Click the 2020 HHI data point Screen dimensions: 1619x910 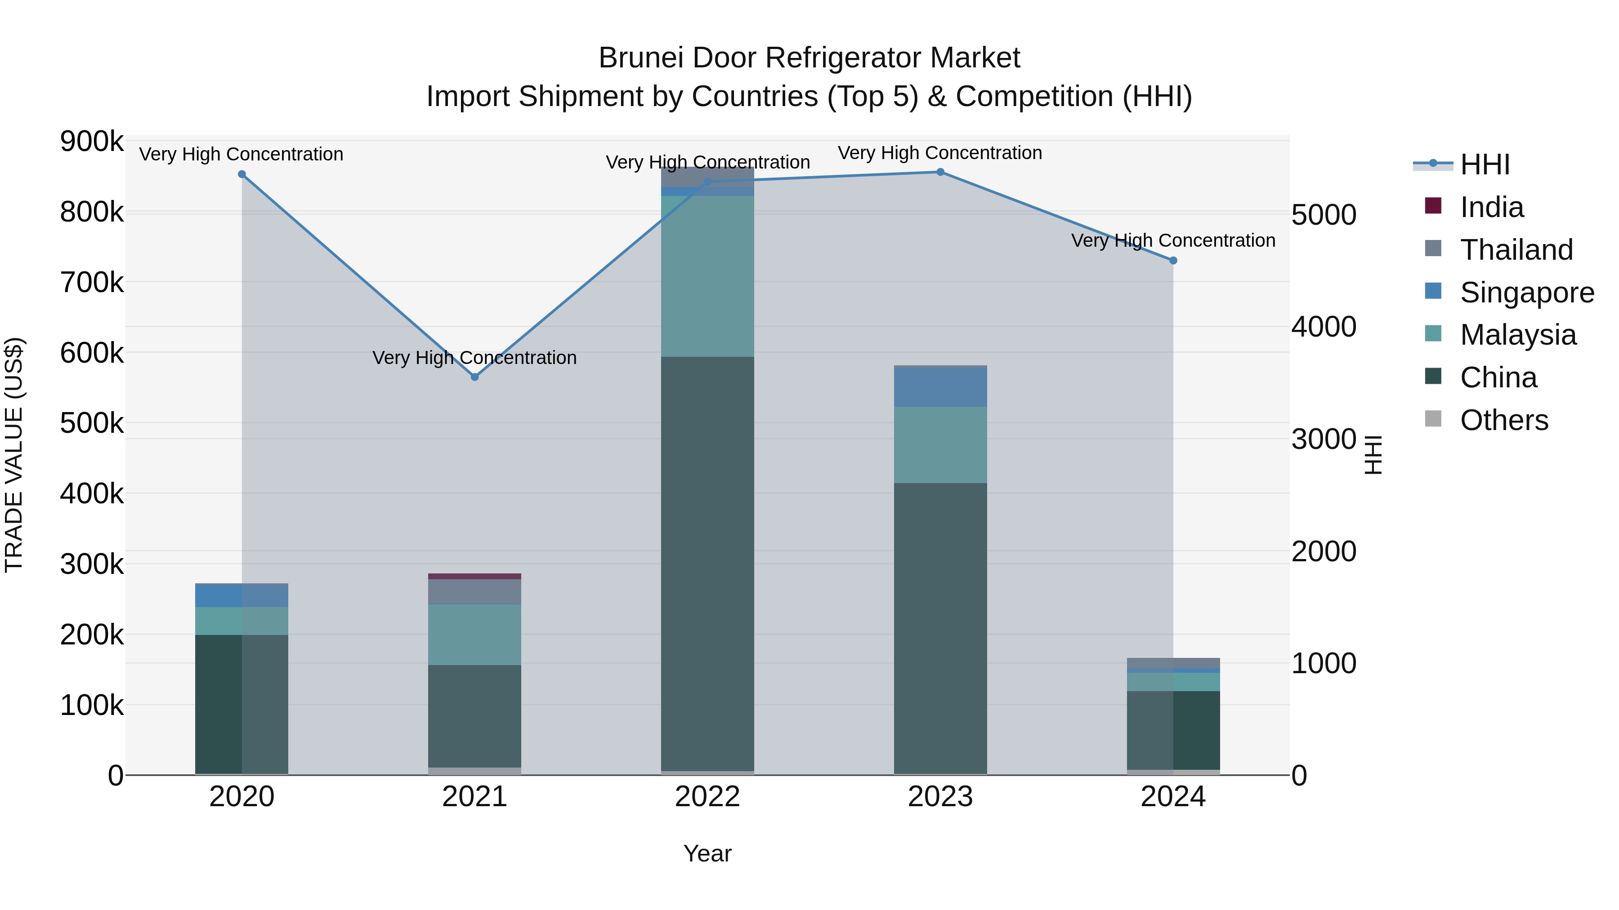(242, 175)
